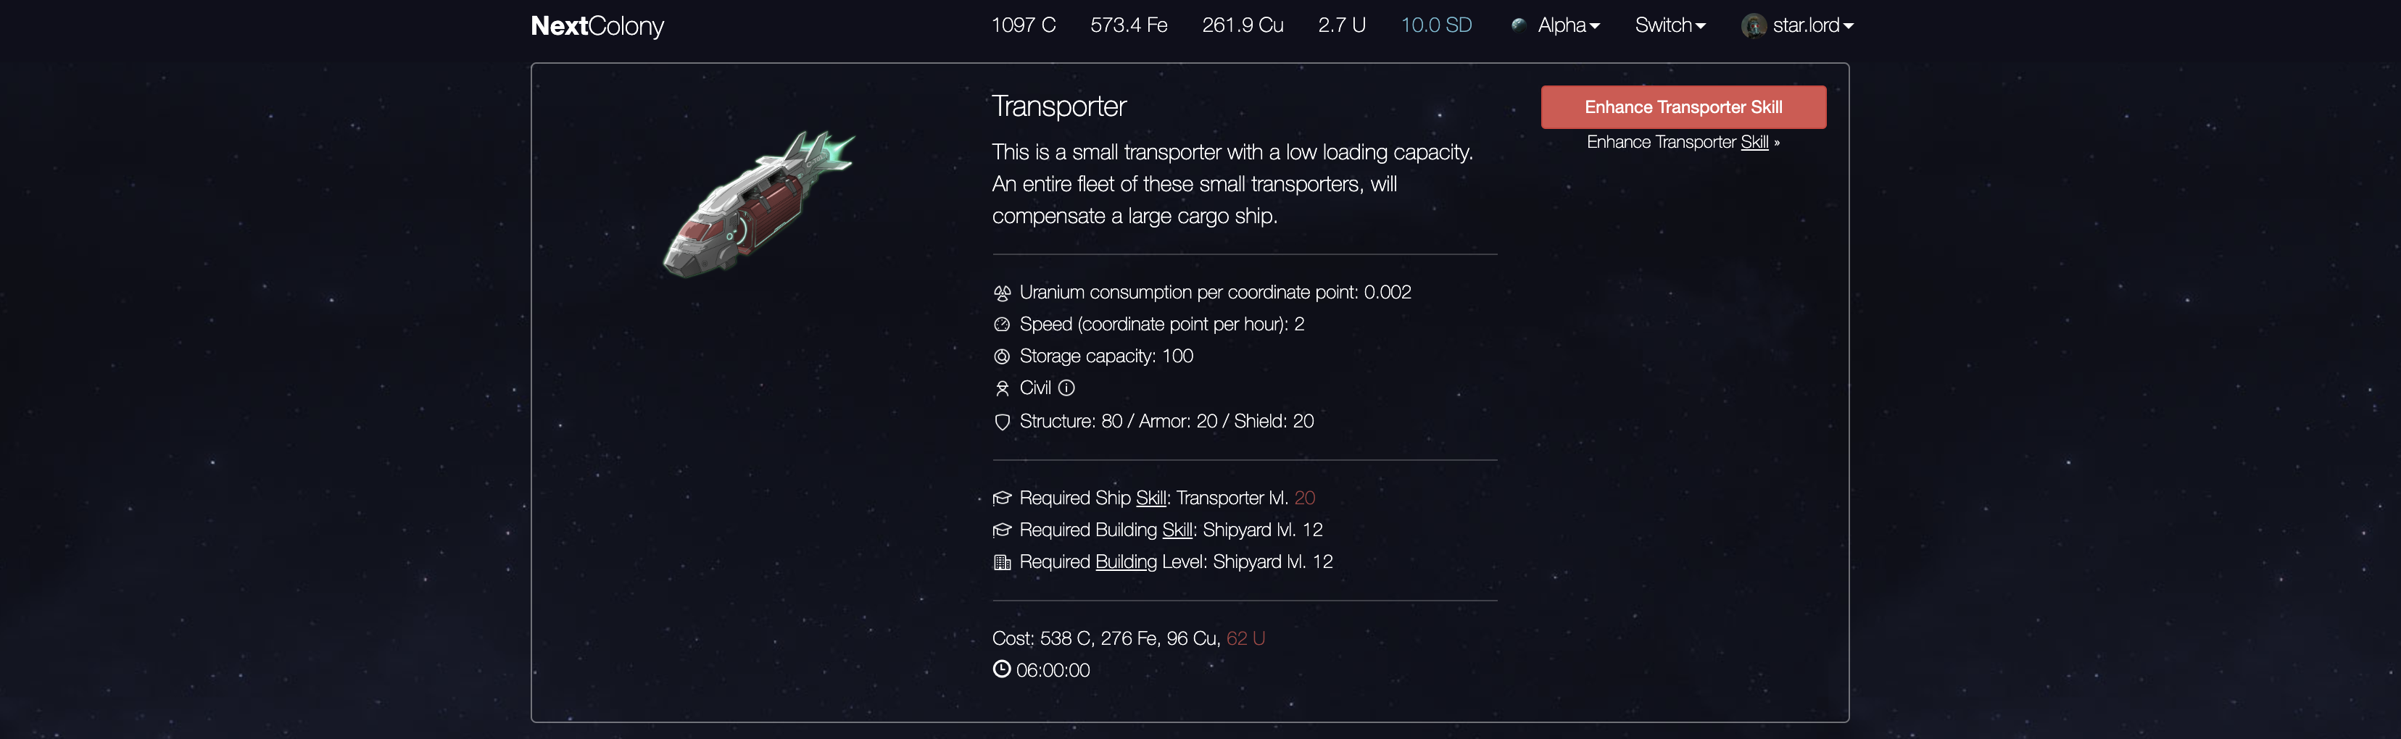
Task: Open the star.lord account dropdown
Action: [1797, 25]
